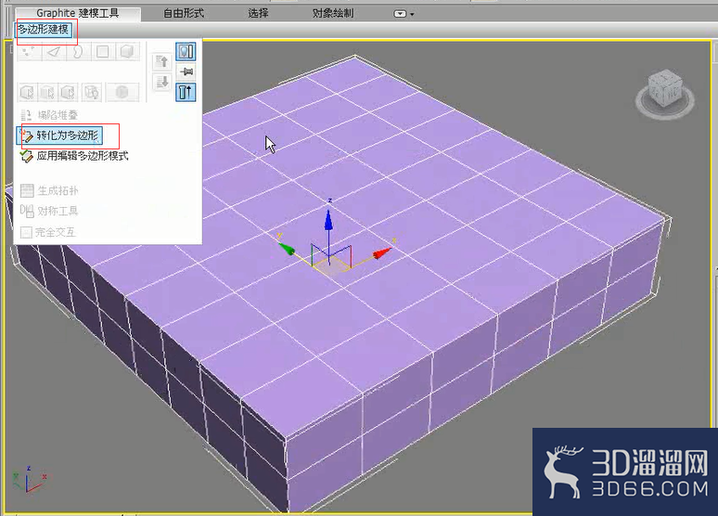718x516 pixels.
Task: Click the 塌陷堆叠 menu entry
Action: click(49, 115)
